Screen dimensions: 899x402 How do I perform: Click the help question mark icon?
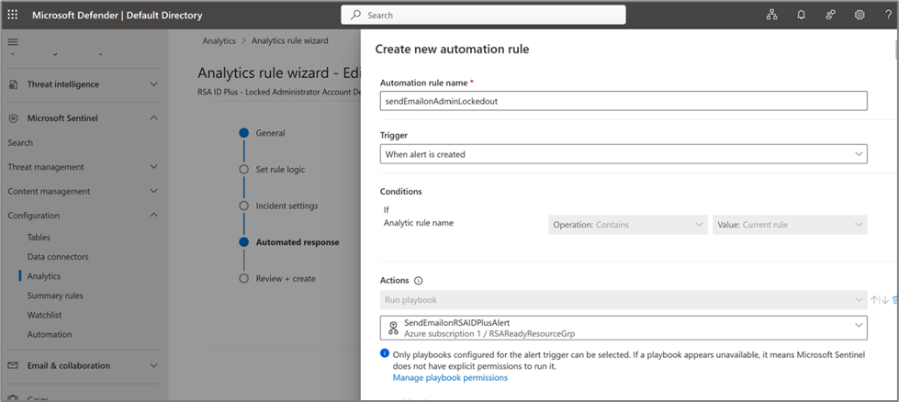pos(888,16)
